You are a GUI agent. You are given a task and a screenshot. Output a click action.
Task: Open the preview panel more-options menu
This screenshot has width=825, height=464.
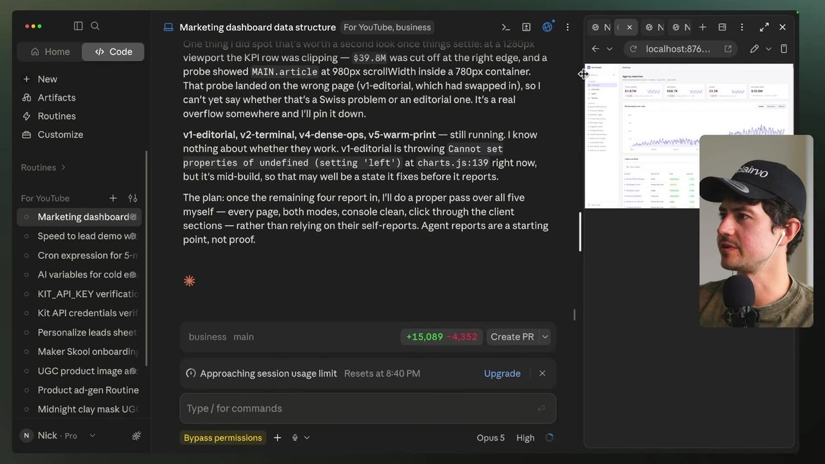[x=742, y=27]
